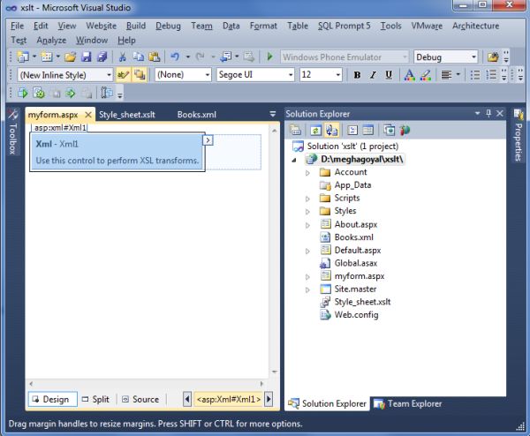Click the first green arrow build icon
Viewport: 530px width, 436px height.
click(23, 93)
